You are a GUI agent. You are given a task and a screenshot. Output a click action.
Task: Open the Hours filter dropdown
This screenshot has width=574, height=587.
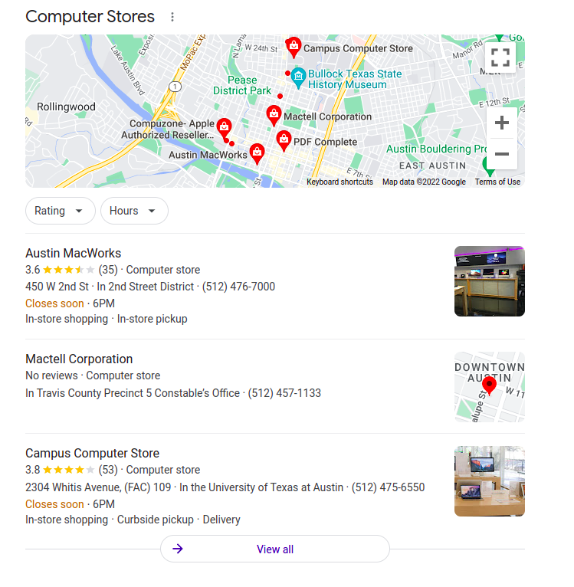pos(134,211)
